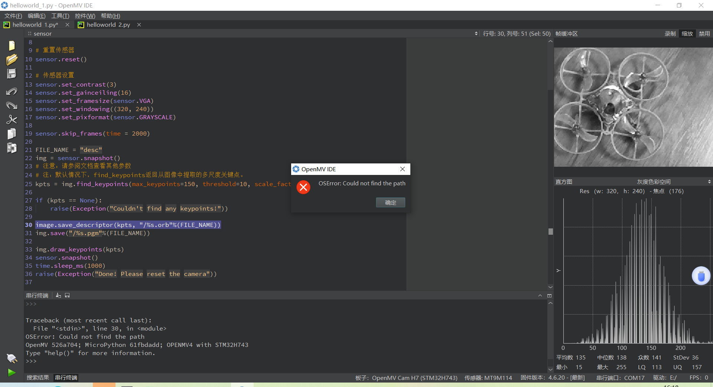Undo the last edit

tap(12, 91)
